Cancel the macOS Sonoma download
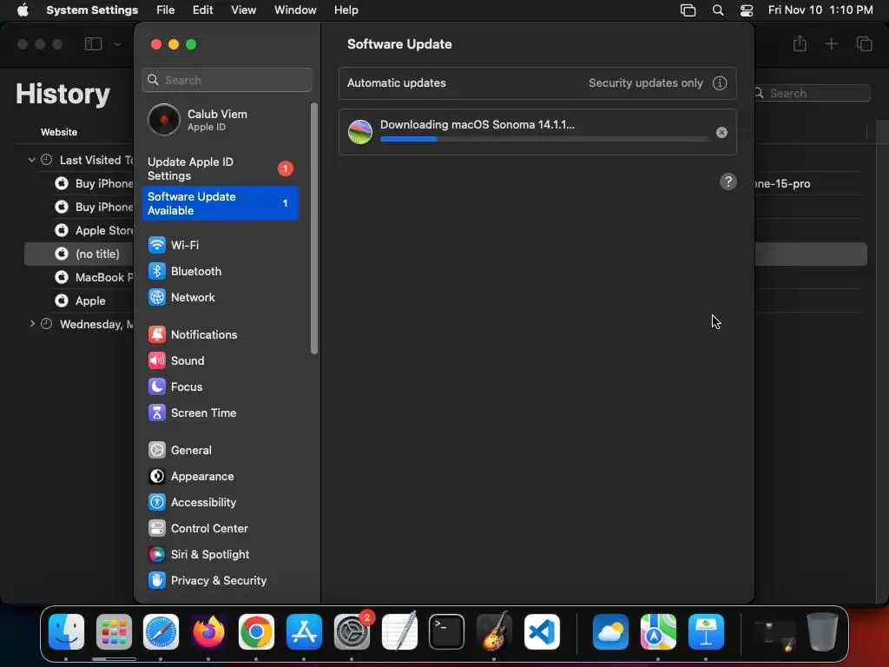 point(721,132)
